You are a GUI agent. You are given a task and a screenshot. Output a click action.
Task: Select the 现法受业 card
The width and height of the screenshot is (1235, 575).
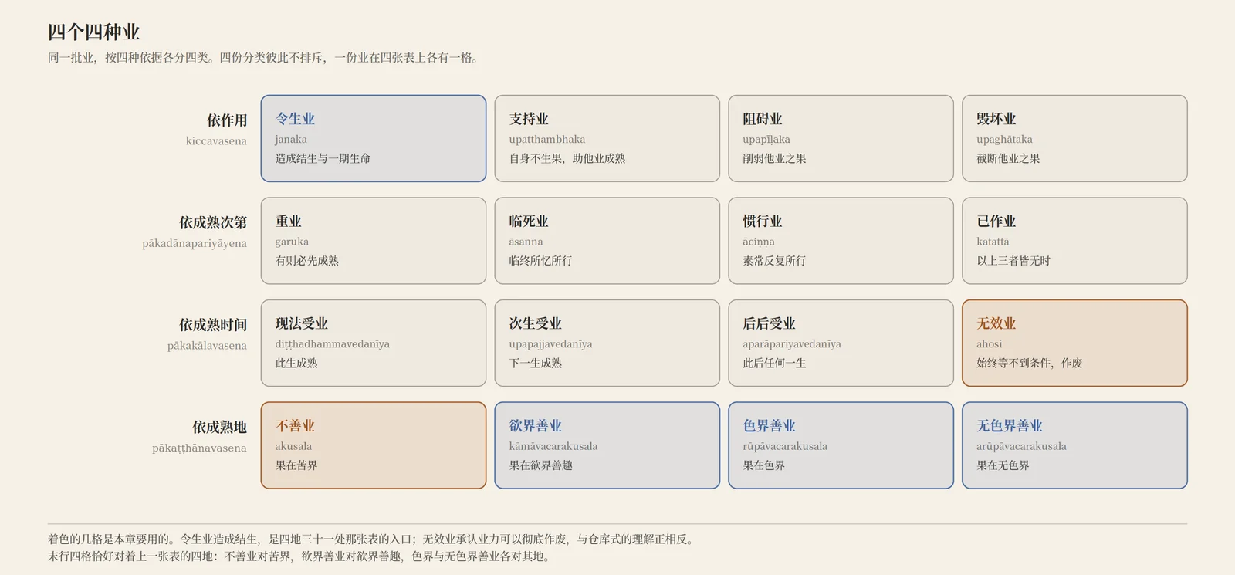[x=374, y=343]
